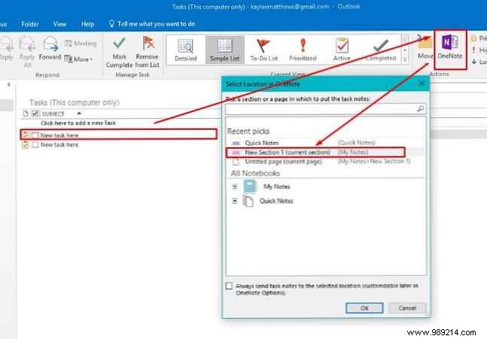Click here to add a new Task
The width and height of the screenshot is (487, 339).
(x=78, y=123)
